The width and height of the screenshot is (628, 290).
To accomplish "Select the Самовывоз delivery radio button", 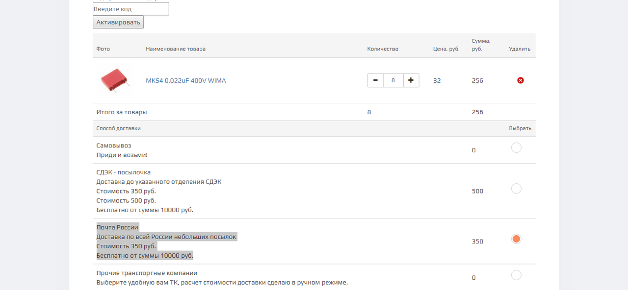I will coord(516,147).
